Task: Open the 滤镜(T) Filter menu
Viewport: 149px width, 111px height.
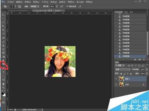Action: pos(62,2)
